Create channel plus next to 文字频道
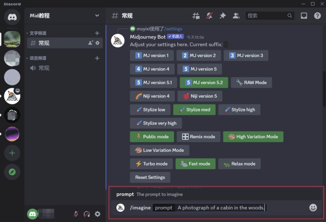326x222 pixels. [97, 33]
